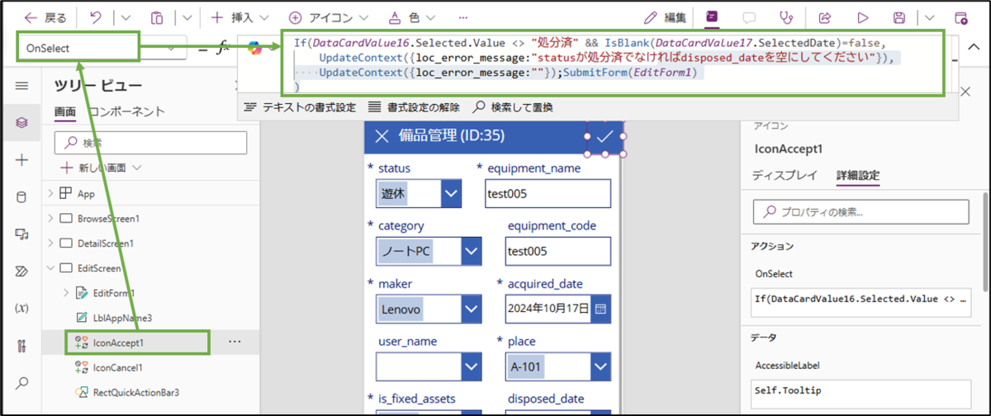Viewport: 991px width, 416px height.
Task: Click the Copilot icon in formula bar
Action: 256,48
